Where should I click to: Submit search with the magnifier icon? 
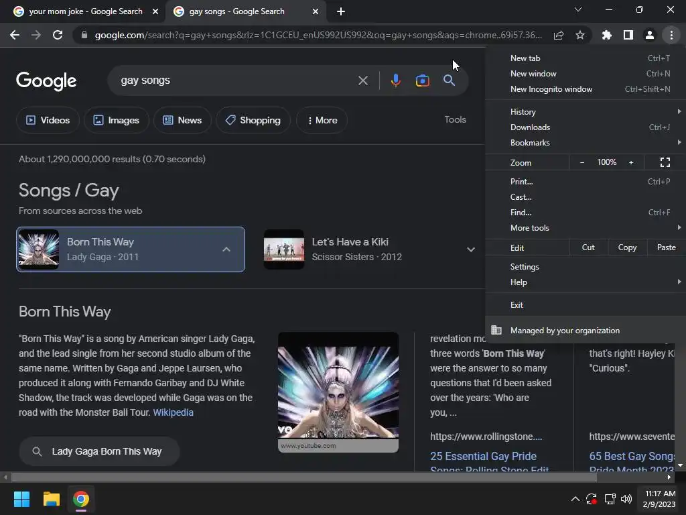pos(450,80)
